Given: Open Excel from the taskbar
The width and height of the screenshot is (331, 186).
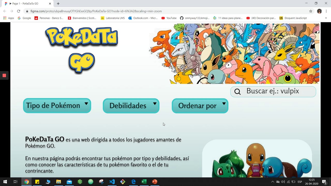Looking at the screenshot, I should 144,182.
